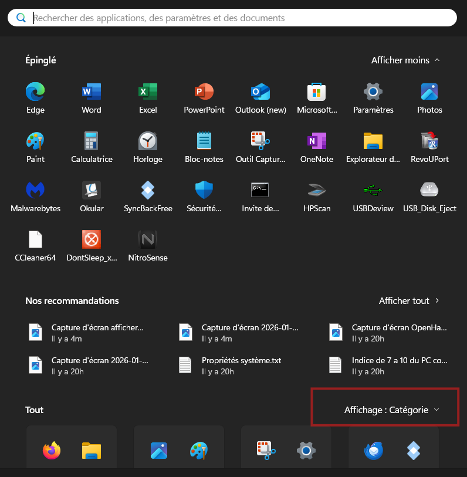Click the search magnifier icon
The image size is (467, 477).
pyautogui.click(x=21, y=18)
